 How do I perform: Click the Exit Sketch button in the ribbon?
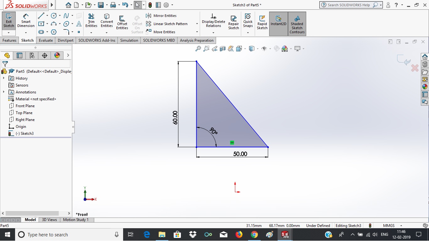pos(8,21)
